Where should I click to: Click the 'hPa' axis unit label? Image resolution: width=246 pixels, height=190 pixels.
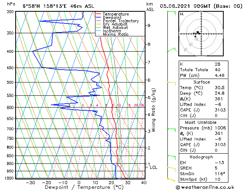(x=11, y=4)
